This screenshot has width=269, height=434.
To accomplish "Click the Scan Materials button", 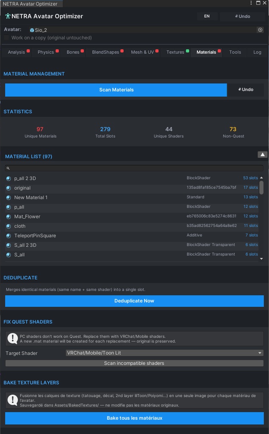I will tap(116, 90).
